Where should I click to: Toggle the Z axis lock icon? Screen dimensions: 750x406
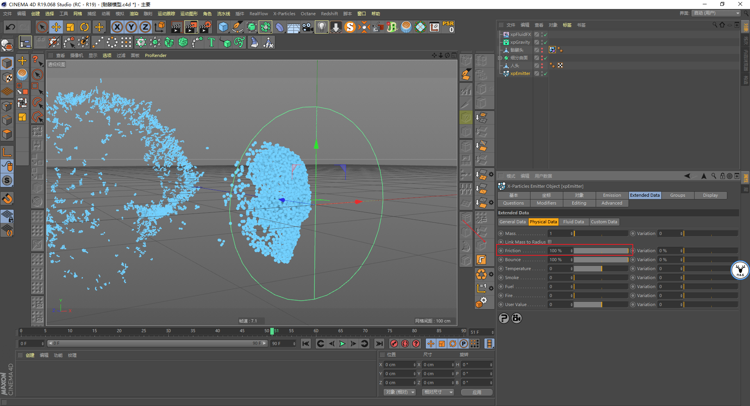tap(145, 27)
